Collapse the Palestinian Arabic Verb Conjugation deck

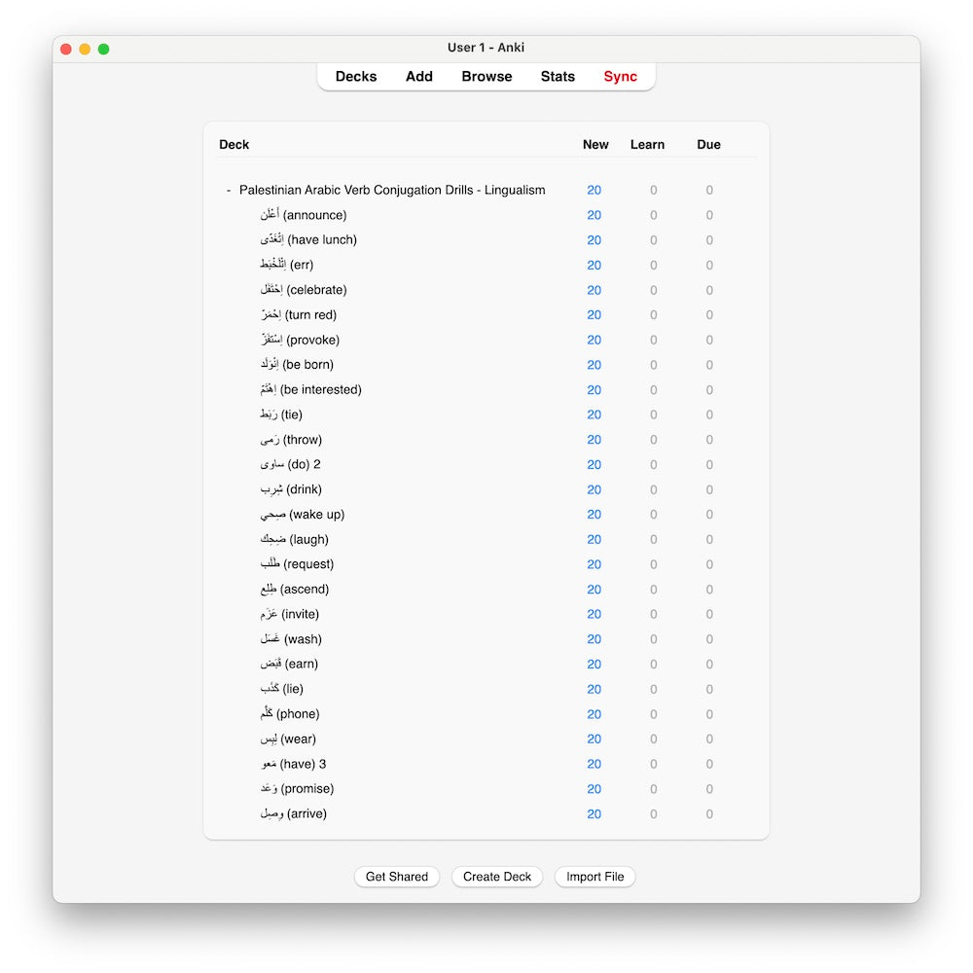click(229, 191)
